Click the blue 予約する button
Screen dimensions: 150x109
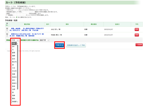(59, 45)
